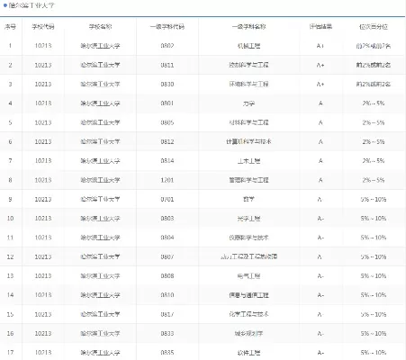406x360 pixels.
Task: Click the 评估结果 column header
Action: pos(320,27)
